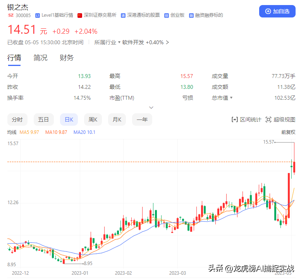This screenshot has width=301, height=279.
Task: Open the 超级视图 super view icon
Action: 268,120
